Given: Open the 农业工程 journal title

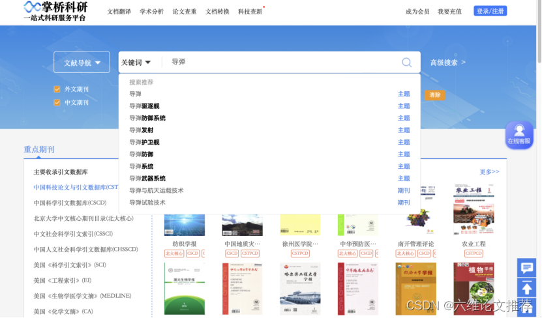Looking at the screenshot, I should [474, 244].
